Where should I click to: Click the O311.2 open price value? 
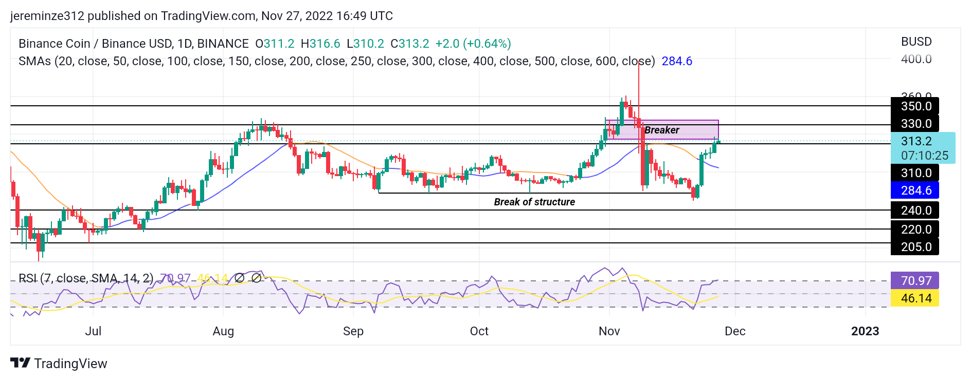[x=275, y=44]
